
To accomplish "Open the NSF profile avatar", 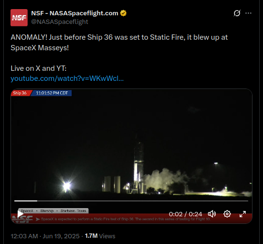I will tap(19, 18).
